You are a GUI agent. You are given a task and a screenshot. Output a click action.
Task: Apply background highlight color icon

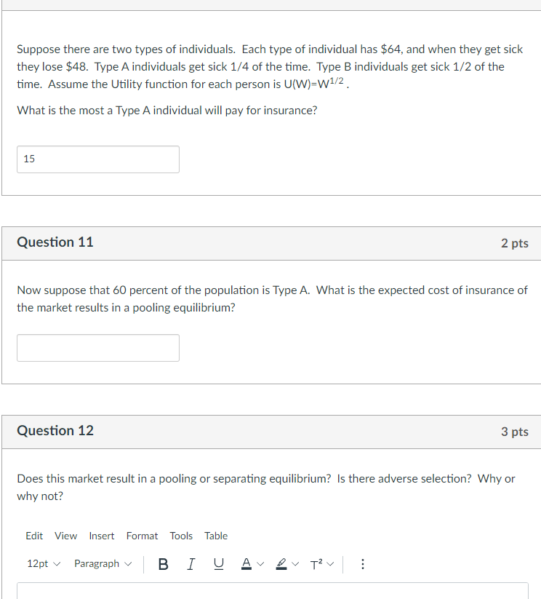(x=281, y=564)
